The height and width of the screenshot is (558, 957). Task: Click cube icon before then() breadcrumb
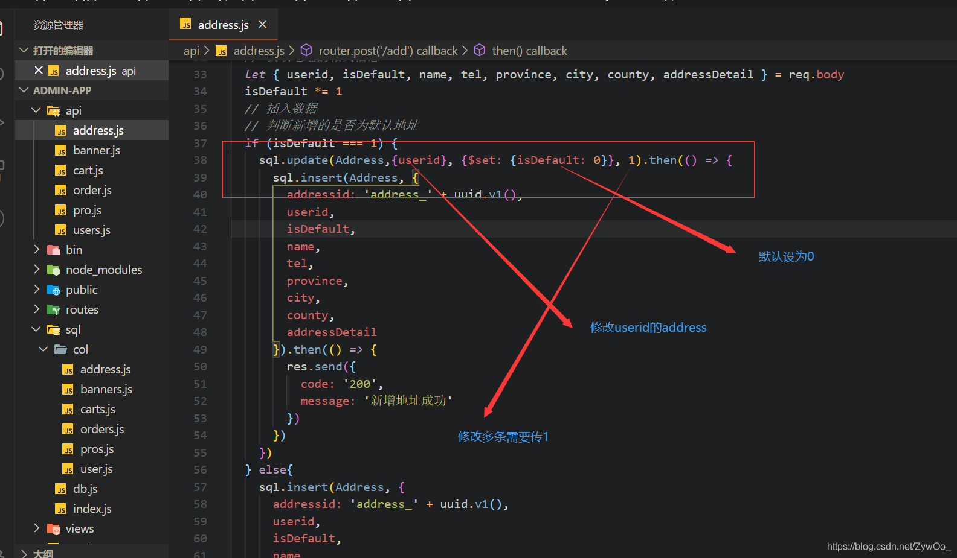[479, 50]
